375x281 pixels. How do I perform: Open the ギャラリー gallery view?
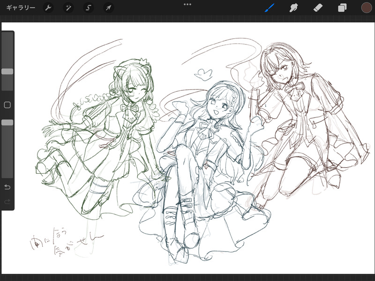click(21, 7)
